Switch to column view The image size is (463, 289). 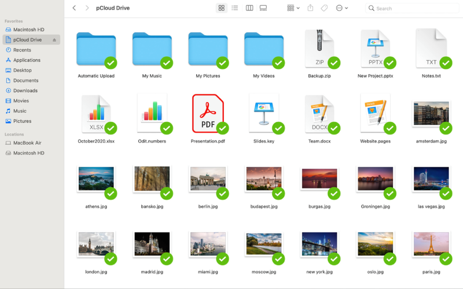pyautogui.click(x=249, y=8)
